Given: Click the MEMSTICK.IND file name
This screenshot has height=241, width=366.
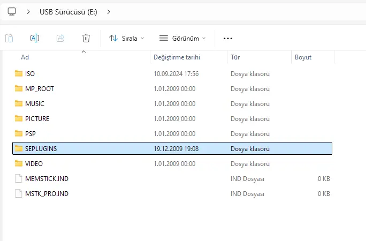Looking at the screenshot, I should coord(47,179).
